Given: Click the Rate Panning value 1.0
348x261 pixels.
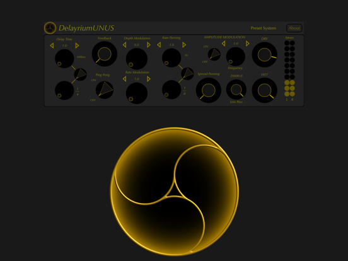Looking at the screenshot, I should coord(171,45).
